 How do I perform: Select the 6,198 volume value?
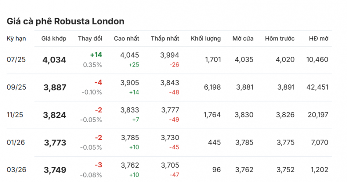212,87
